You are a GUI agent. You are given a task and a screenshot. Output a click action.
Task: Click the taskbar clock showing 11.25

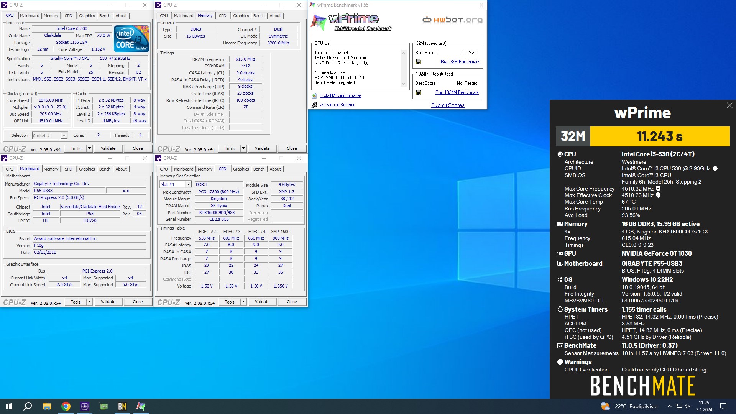pos(704,406)
